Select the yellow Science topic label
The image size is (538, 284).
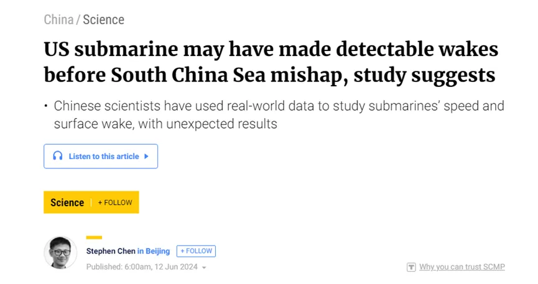tap(67, 203)
